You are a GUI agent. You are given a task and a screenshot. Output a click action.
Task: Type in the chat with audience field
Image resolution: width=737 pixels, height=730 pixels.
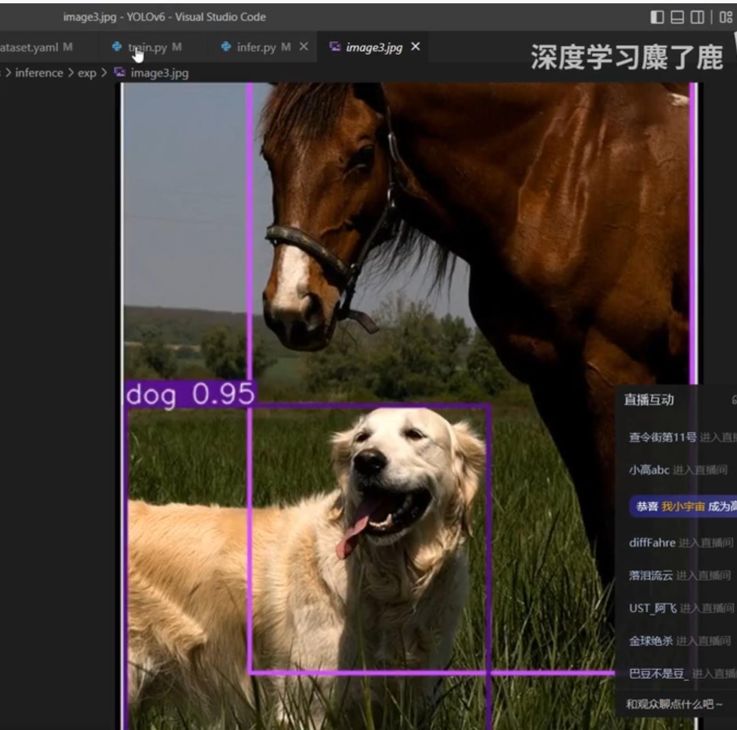[674, 704]
